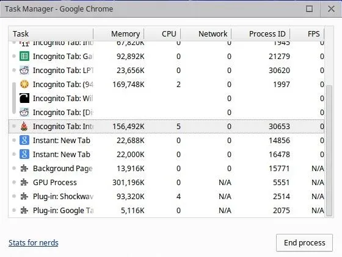Select the Background Page row

point(166,168)
